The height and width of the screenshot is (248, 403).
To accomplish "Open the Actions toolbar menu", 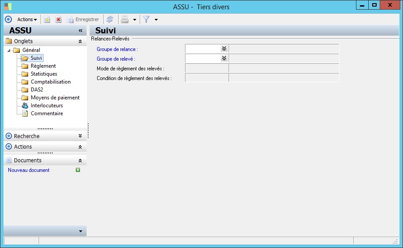I will tap(27, 19).
